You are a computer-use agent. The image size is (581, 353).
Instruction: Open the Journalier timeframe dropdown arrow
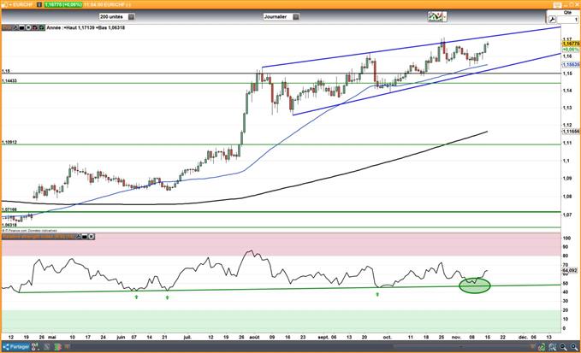(296, 16)
